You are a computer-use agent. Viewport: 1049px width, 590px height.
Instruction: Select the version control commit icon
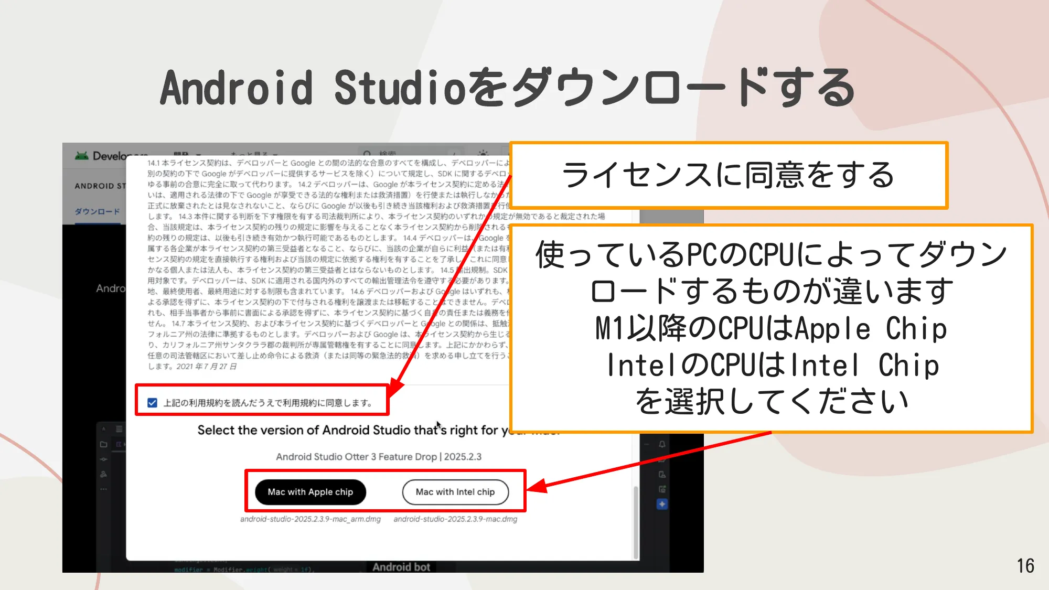click(103, 460)
